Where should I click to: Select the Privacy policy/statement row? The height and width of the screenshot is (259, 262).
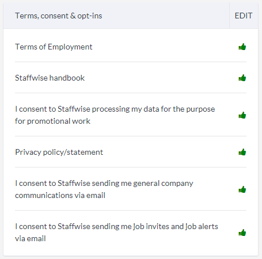131,152
